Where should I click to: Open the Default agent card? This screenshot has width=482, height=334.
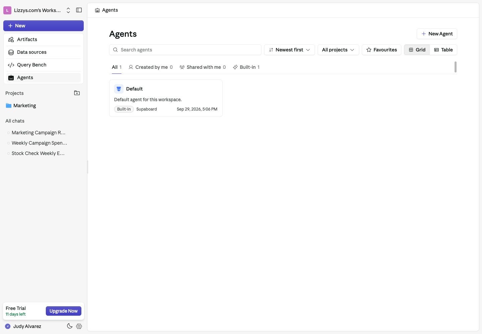[x=166, y=98]
